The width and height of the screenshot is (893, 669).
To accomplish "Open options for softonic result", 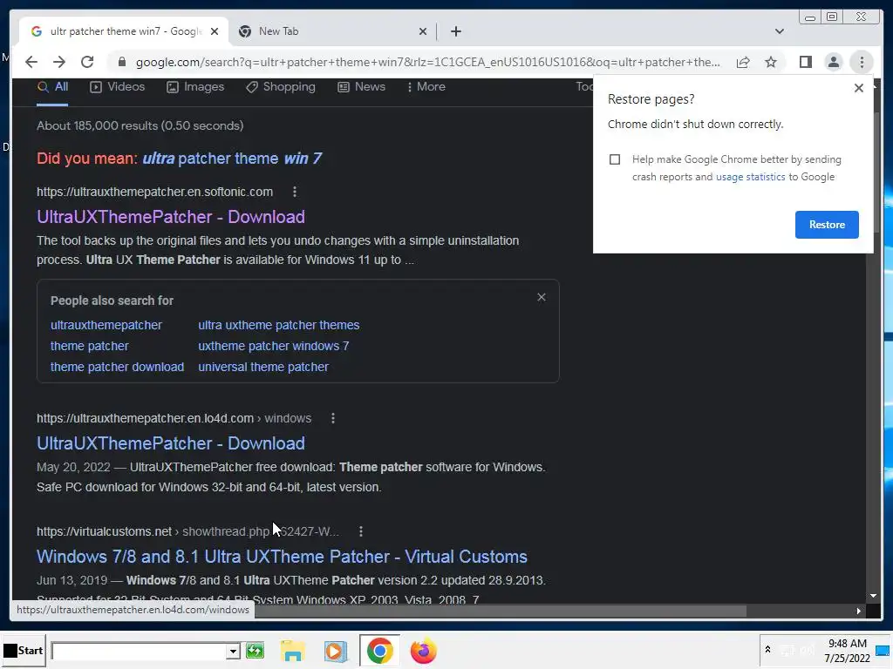I will tap(295, 192).
